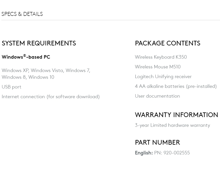Click Internet connection requirement text
Image resolution: width=220 pixels, height=170 pixels.
click(x=51, y=97)
